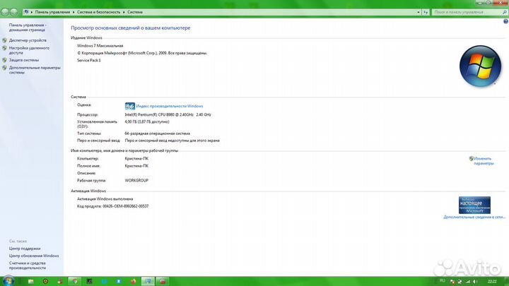Click the RU language indicator
The width and height of the screenshot is (509, 286).
pos(442,281)
